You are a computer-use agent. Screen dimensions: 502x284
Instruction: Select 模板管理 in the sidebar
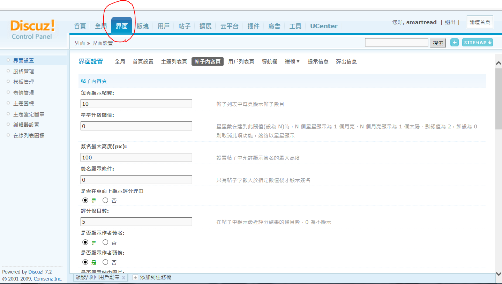(x=24, y=82)
